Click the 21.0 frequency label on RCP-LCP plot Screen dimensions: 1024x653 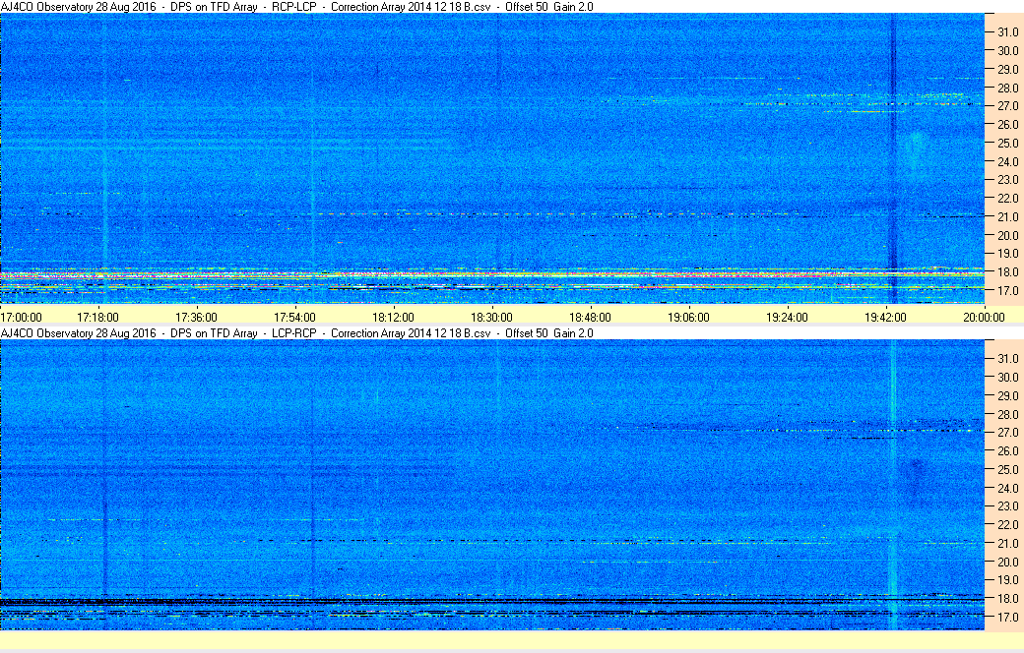tap(1007, 216)
